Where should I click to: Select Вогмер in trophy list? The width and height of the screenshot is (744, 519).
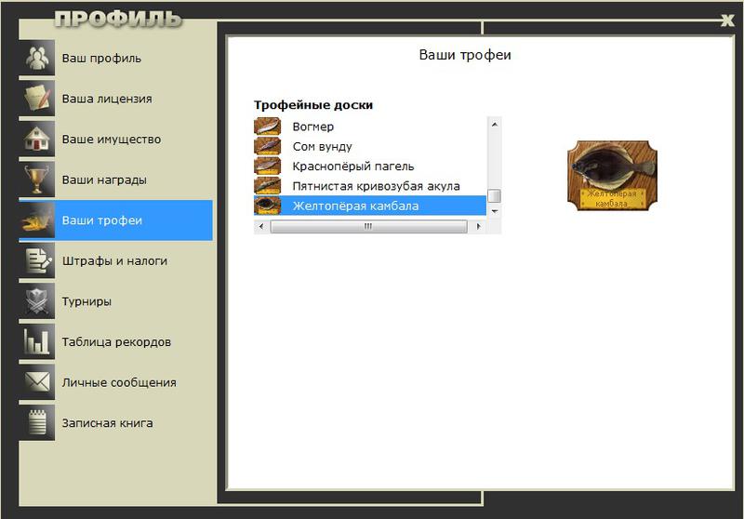tap(370, 126)
